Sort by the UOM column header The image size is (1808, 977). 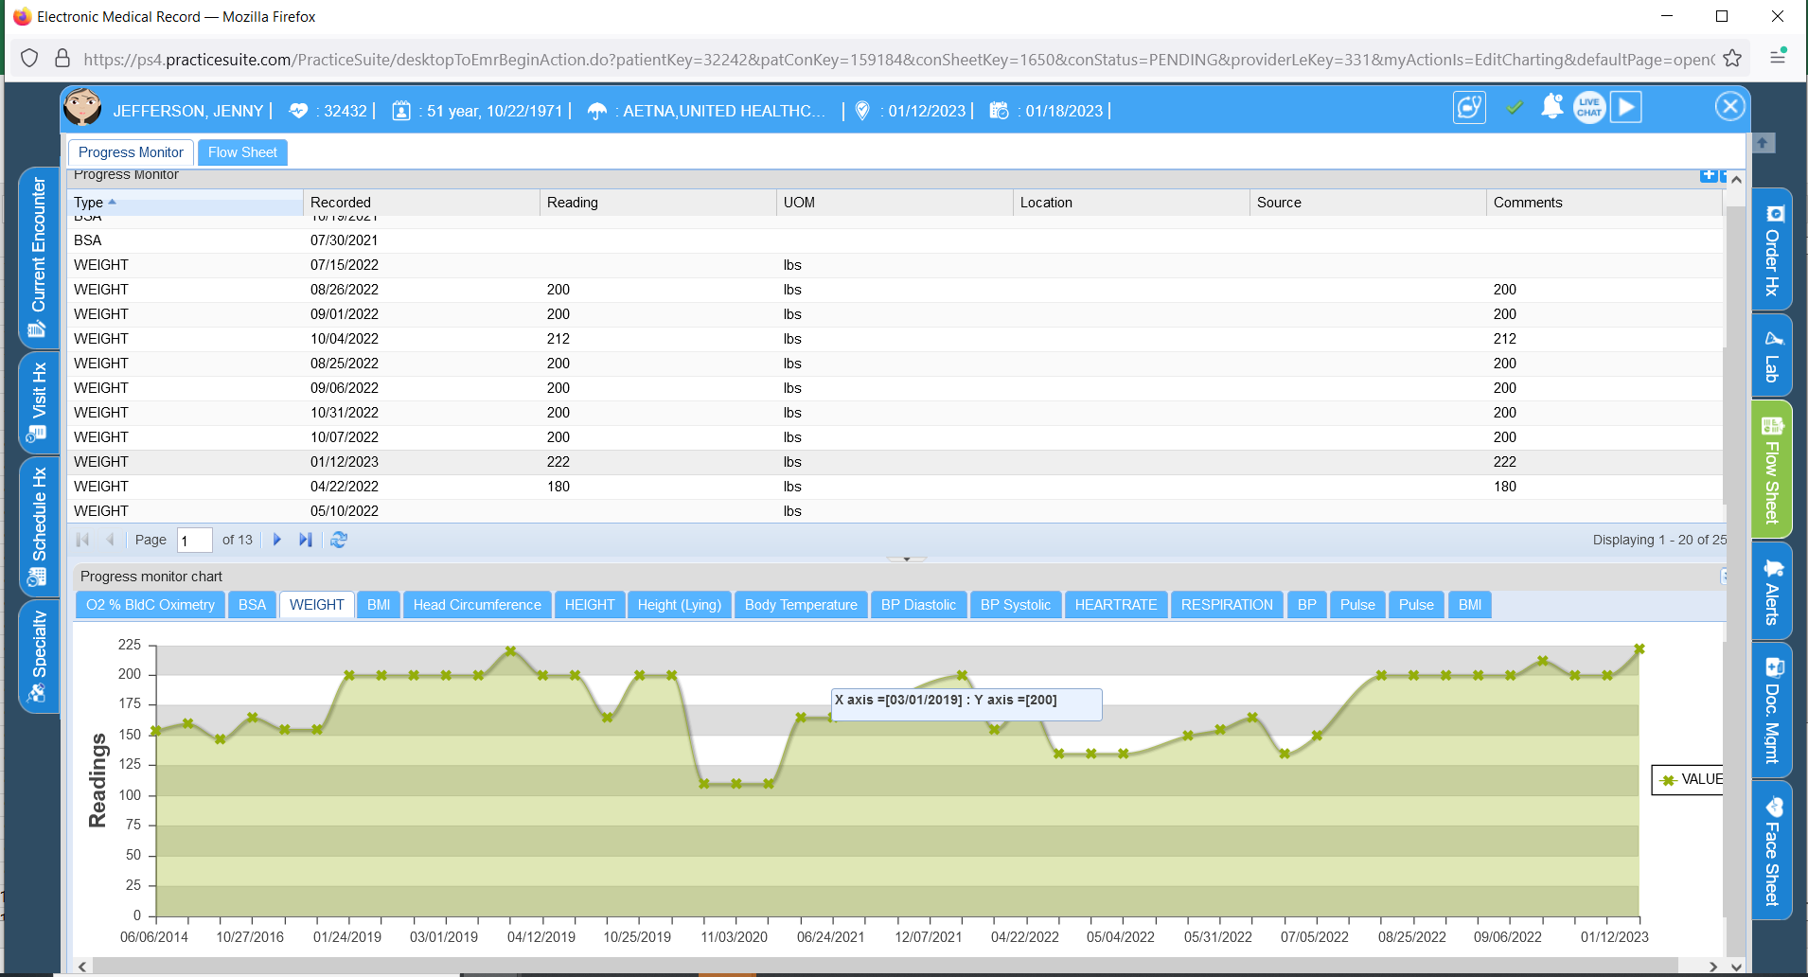[895, 203]
